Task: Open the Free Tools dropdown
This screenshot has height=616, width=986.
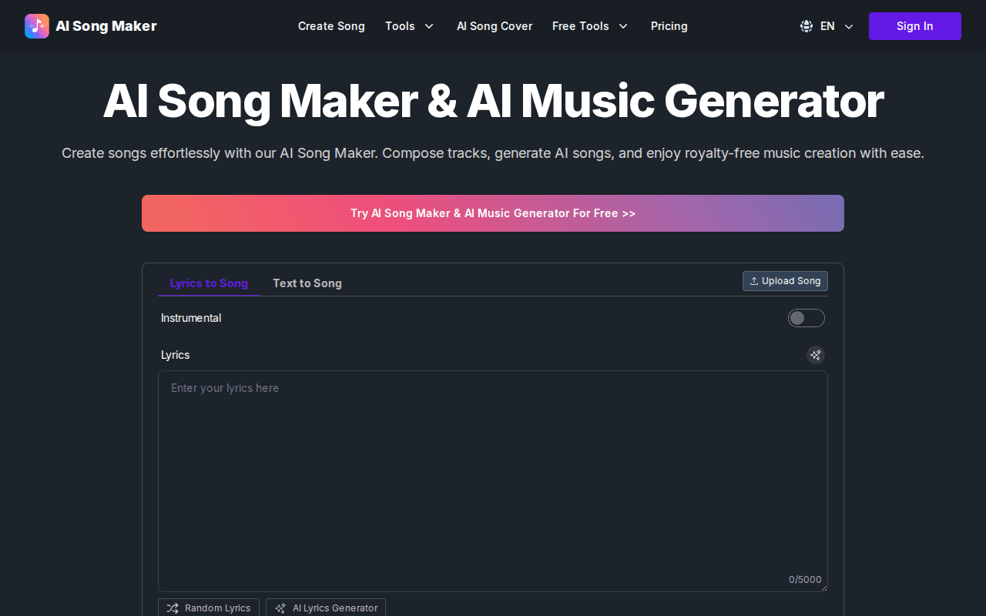Action: [x=590, y=25]
